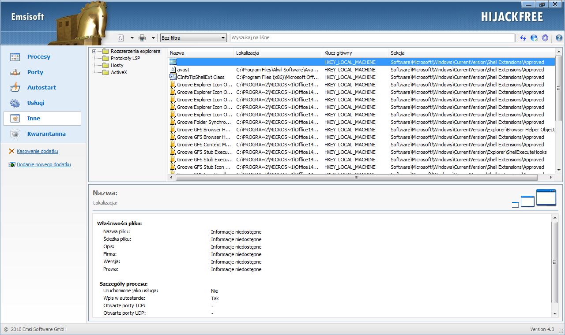Open the settings gear toolbar icon
The height and width of the screenshot is (335, 565).
tap(545, 38)
